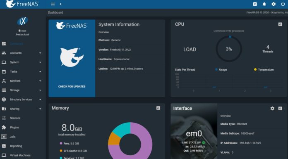
Task: Click the HostName freenas.local text
Action: point(114,59)
